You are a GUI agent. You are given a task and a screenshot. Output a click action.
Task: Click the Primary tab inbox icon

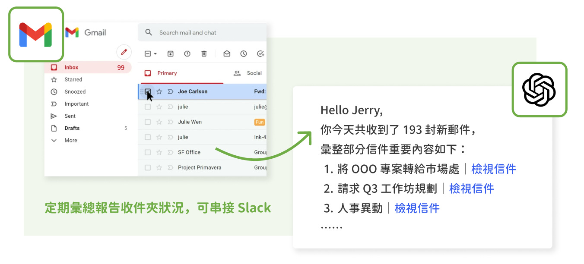coord(148,73)
